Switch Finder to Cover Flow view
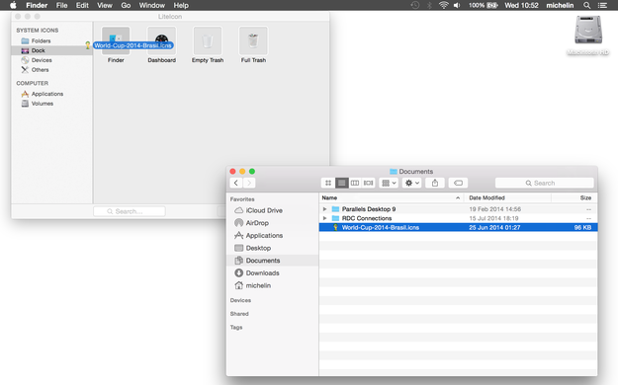 tap(368, 183)
